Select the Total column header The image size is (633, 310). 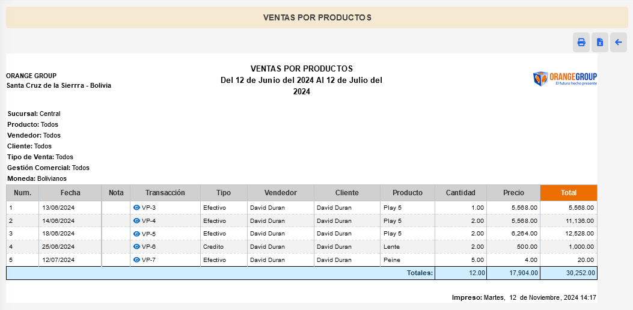click(x=569, y=193)
